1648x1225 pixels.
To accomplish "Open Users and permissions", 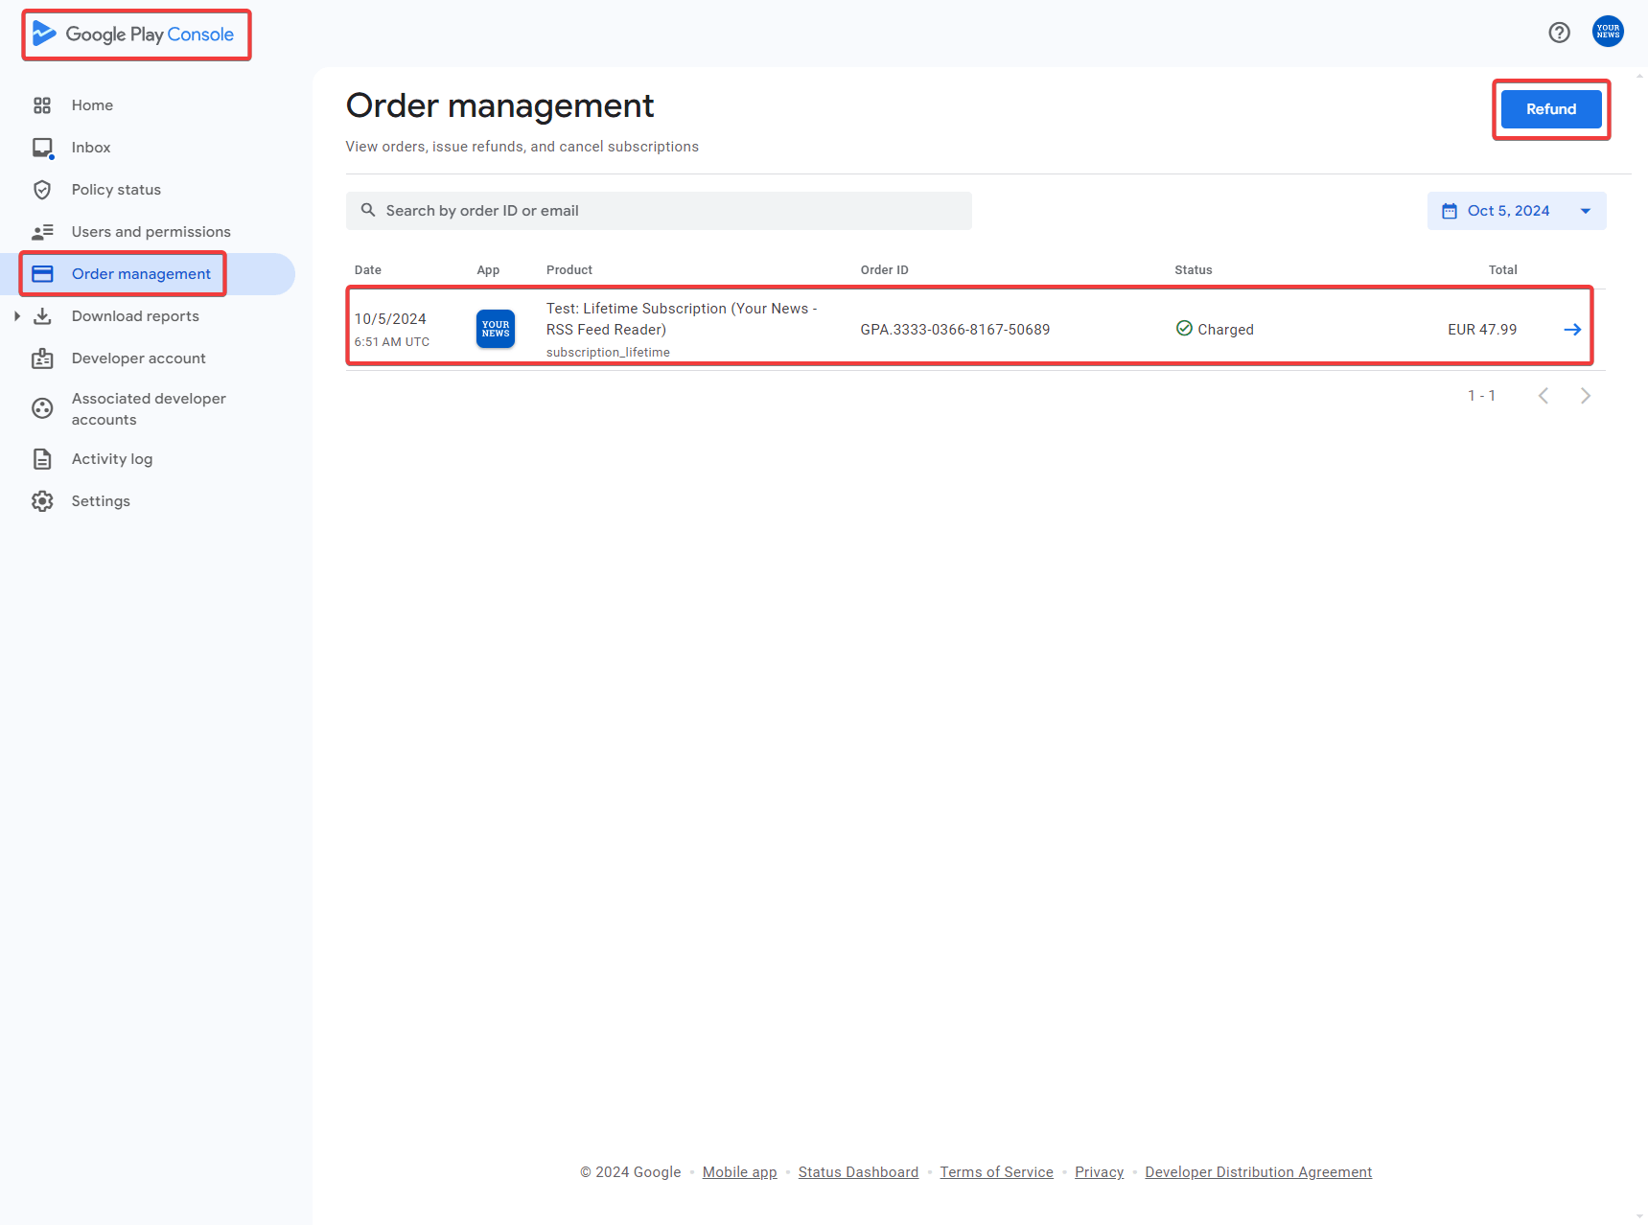I will coord(151,231).
